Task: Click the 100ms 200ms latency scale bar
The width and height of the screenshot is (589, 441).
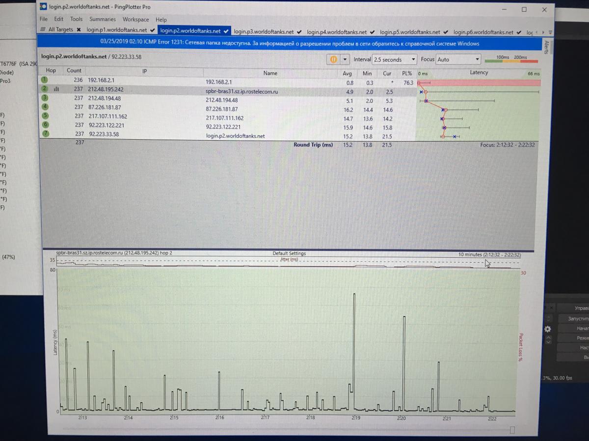Action: (x=511, y=59)
